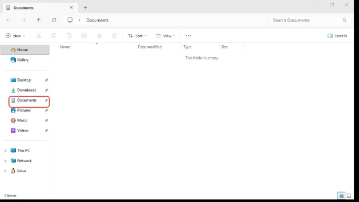The width and height of the screenshot is (359, 202).
Task: Click the Cut scissors icon
Action: 39,36
